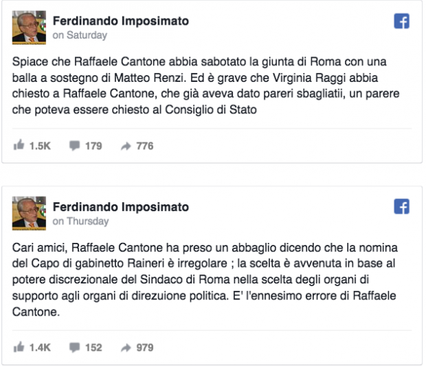Open Ferdinando Imposimato name link, Thursday post
This screenshot has width=426, height=366.
click(120, 207)
